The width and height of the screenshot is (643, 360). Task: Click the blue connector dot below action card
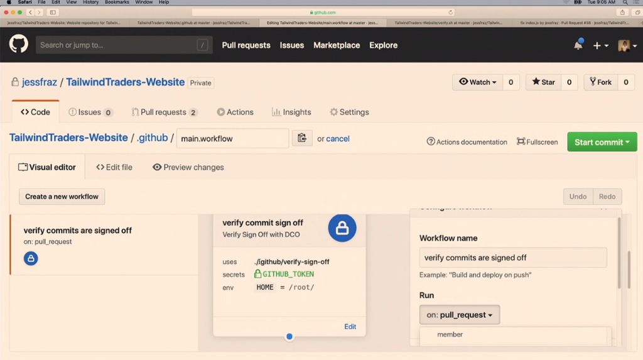pos(289,336)
